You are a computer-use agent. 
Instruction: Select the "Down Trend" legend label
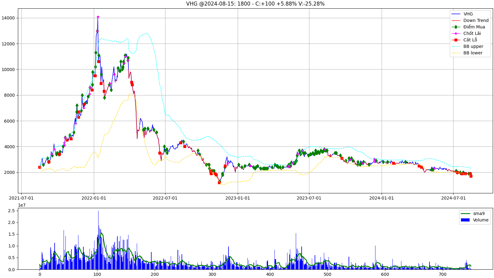pos(476,20)
